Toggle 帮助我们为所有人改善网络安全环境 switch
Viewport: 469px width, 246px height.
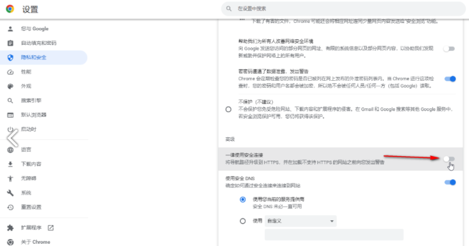449,49
